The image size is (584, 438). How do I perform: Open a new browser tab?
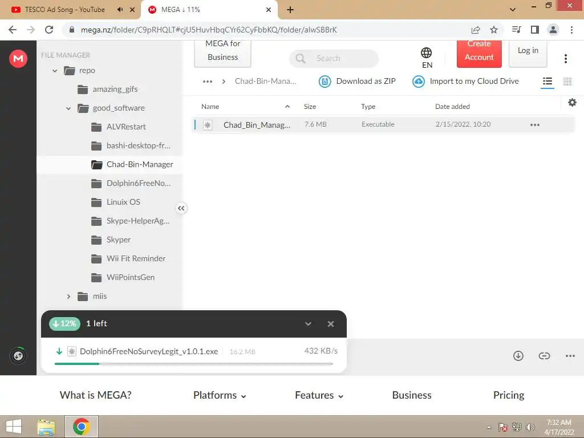tap(290, 10)
